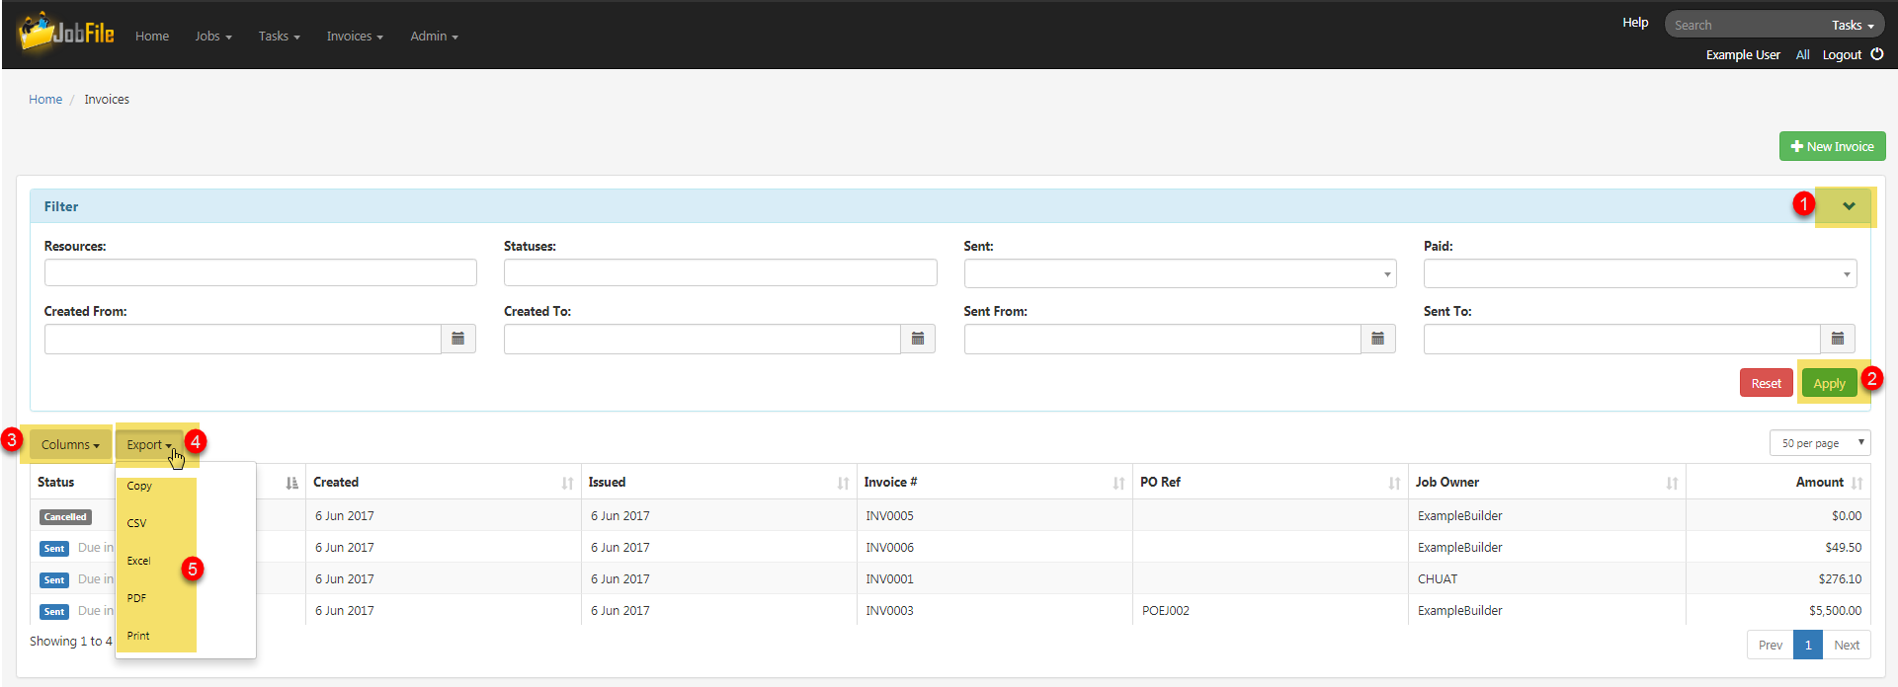1898x687 pixels.
Task: Change the 50 per page selector
Action: (x=1820, y=443)
